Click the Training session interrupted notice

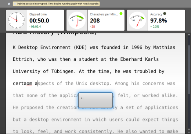pyautogui.click(x=56, y=4)
